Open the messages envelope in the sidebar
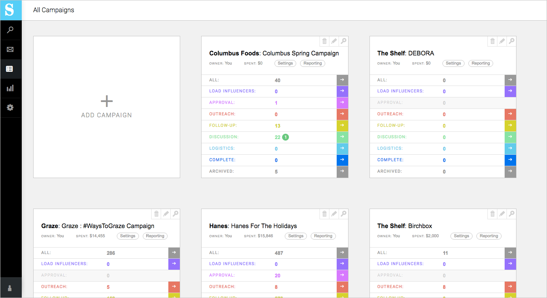 click(x=10, y=49)
